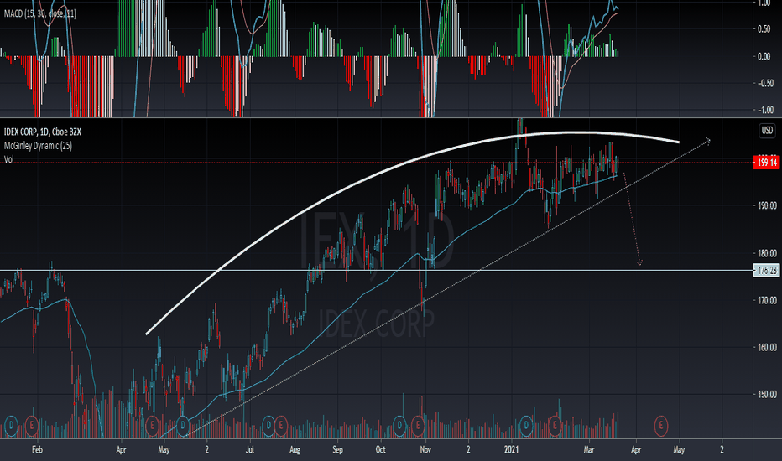Click the dividend marker just after Oct
The image size is (782, 461).
pos(399,426)
